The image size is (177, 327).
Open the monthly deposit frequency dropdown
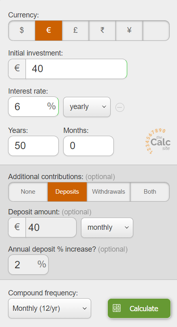coord(107,228)
